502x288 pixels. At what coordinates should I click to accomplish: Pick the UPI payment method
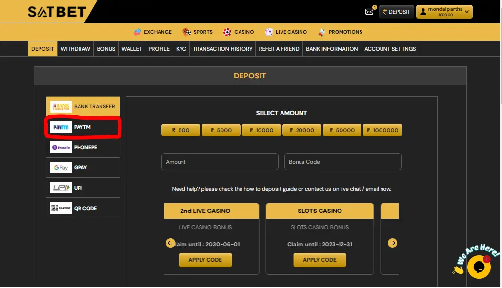click(x=82, y=188)
